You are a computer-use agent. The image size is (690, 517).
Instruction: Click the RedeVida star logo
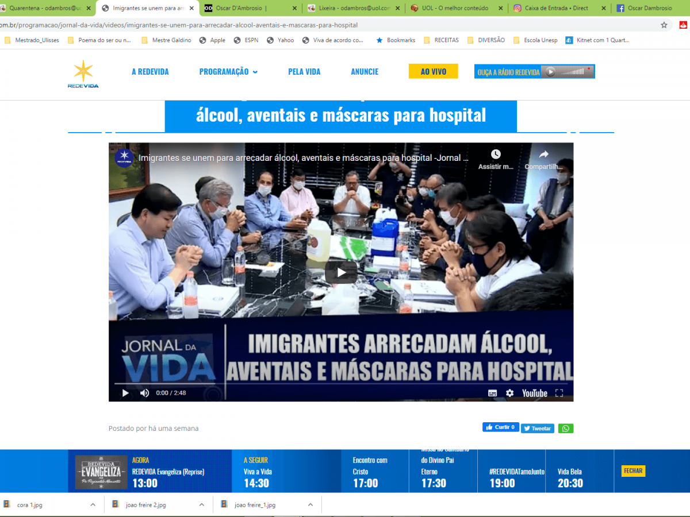pyautogui.click(x=83, y=74)
